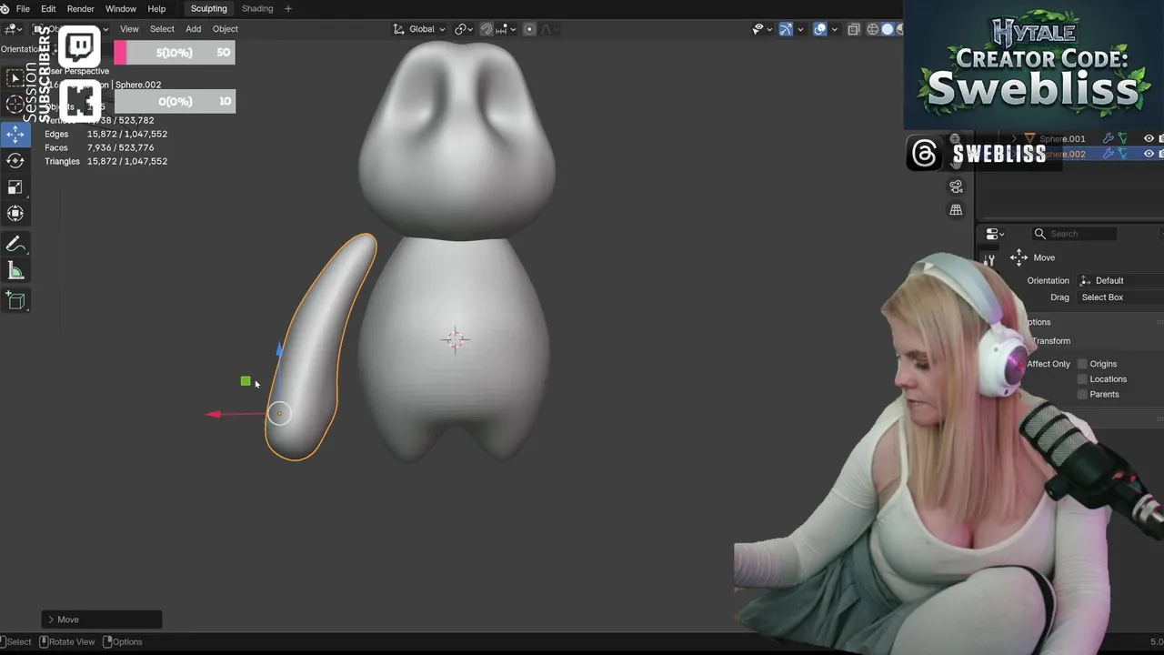Select the Scale tool

tap(15, 187)
